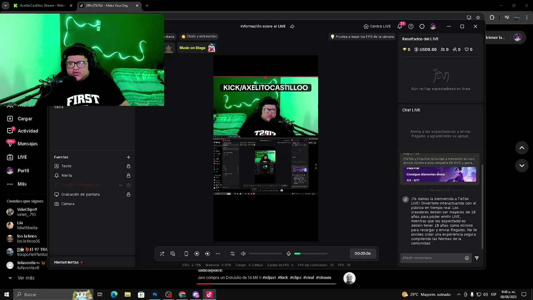
Task: Click video author avatar below stream
Action: 349,278
